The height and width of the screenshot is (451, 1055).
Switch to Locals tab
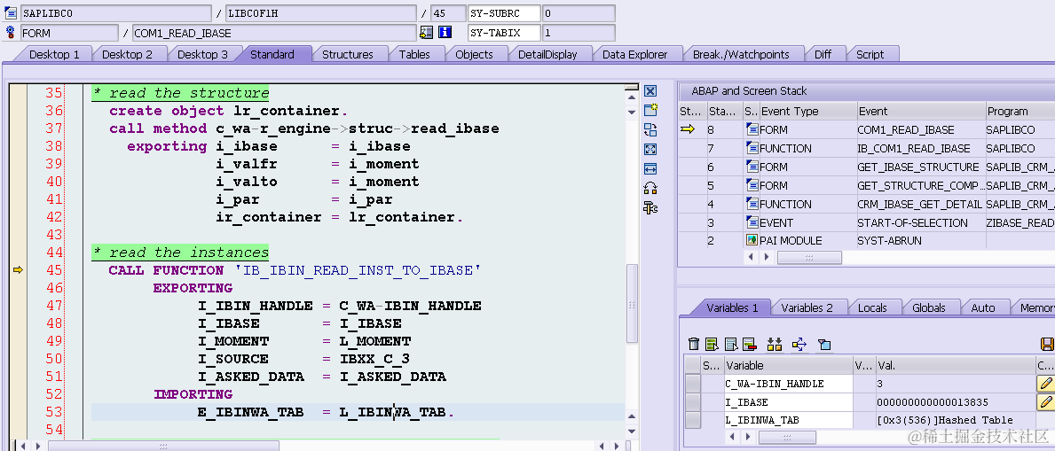873,307
